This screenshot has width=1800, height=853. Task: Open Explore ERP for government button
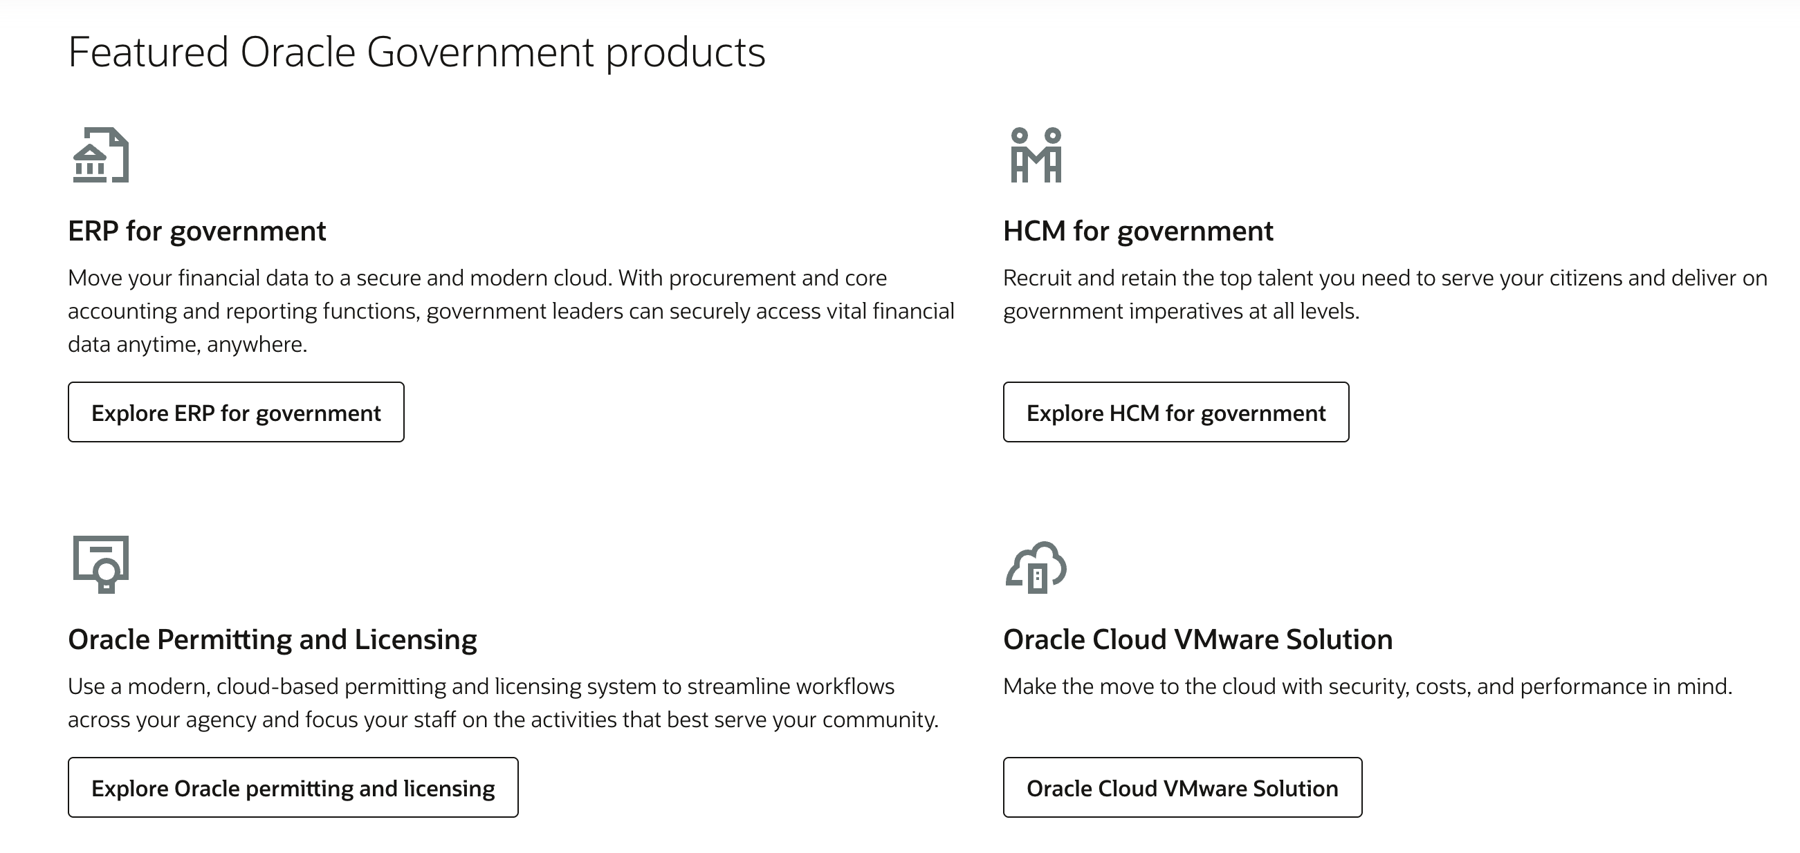point(236,412)
